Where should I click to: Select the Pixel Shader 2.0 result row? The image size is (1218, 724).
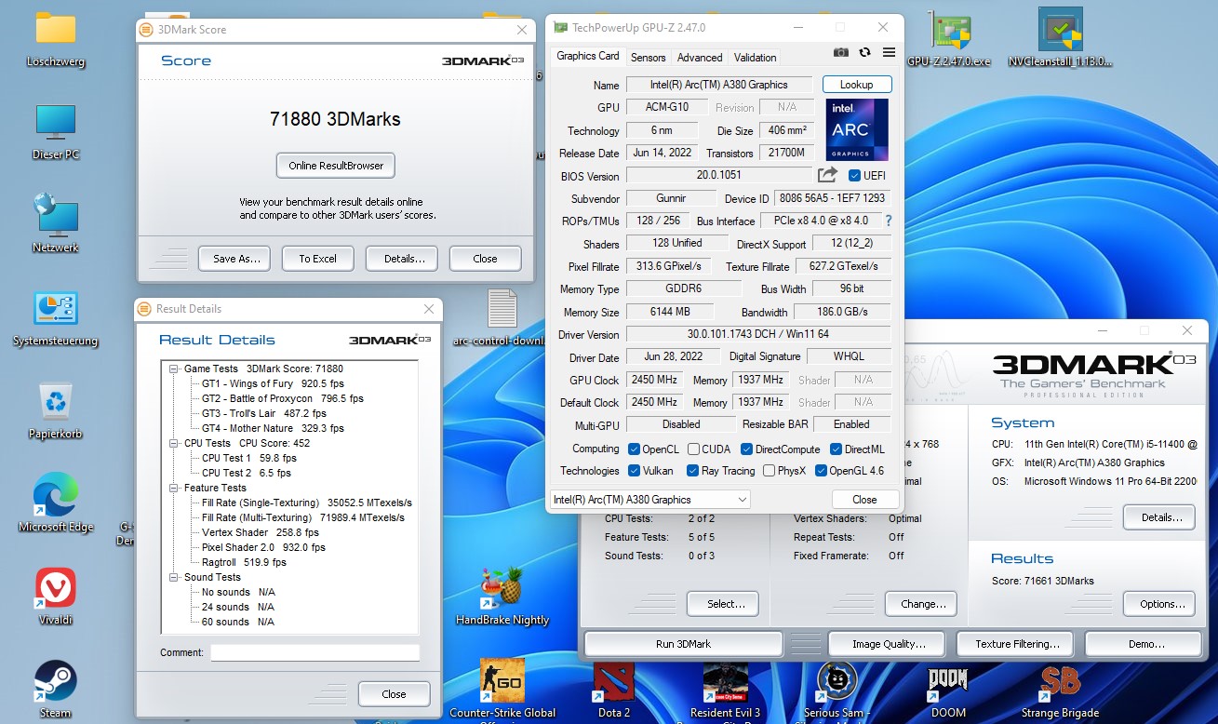pyautogui.click(x=263, y=547)
